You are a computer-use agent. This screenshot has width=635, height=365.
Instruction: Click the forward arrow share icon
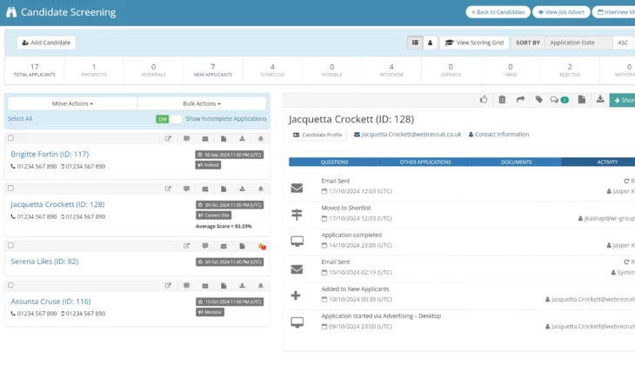click(520, 100)
